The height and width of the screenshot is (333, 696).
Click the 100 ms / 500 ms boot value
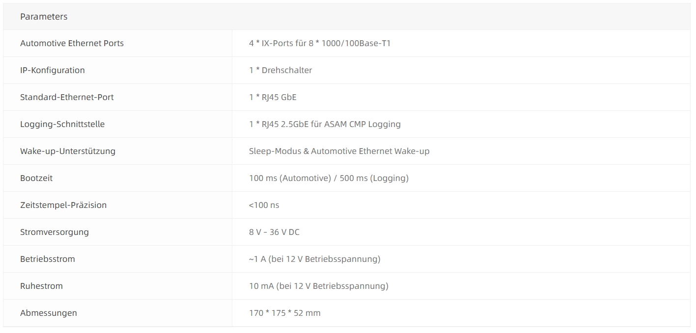coord(329,178)
